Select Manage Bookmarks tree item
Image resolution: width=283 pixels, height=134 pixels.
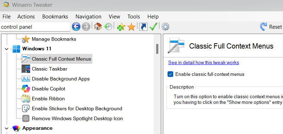[54, 39]
